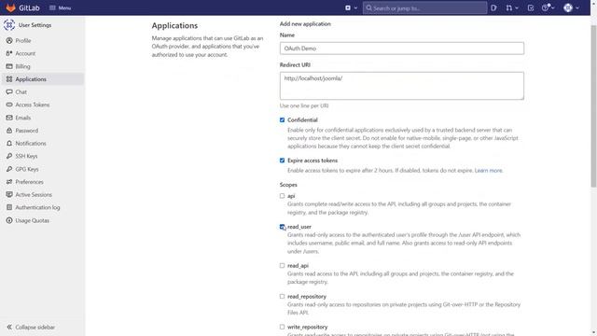
Task: Follow the Learn more link
Action: point(489,171)
